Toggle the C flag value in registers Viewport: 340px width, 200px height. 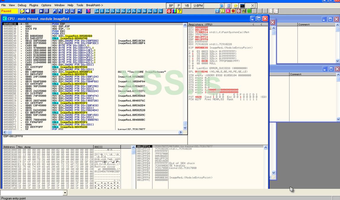193,51
